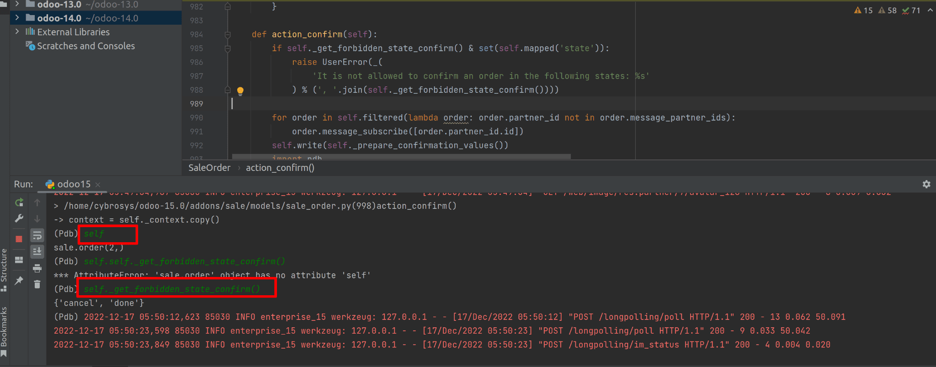Image resolution: width=936 pixels, height=367 pixels.
Task: Rerun odoo15 with the green rerun icon
Action: tap(19, 202)
